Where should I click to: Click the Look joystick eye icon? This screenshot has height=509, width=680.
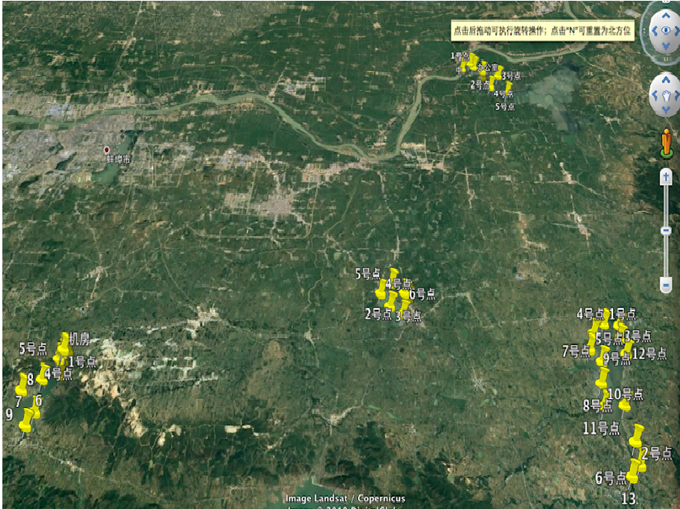point(664,30)
